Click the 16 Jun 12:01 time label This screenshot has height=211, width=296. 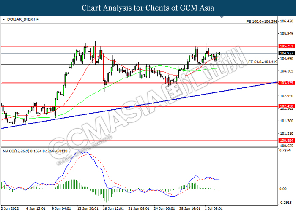(113, 208)
